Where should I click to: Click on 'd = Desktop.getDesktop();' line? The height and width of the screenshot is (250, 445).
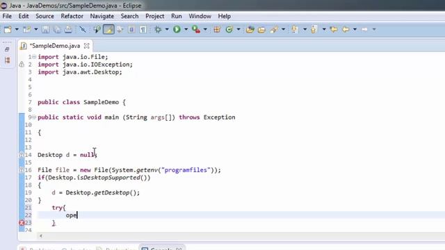(96, 193)
